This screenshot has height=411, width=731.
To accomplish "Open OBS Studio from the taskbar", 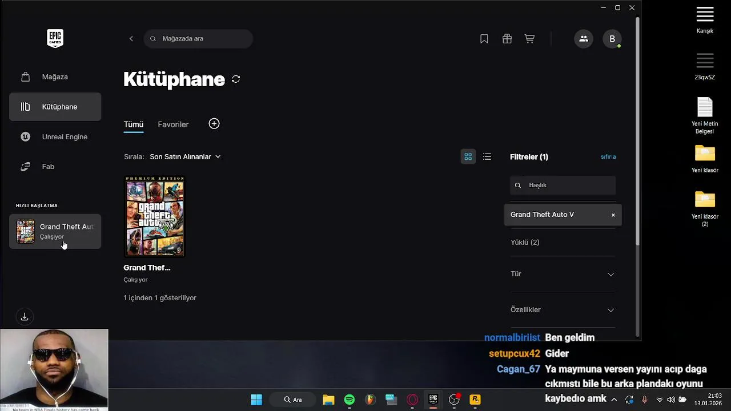I will coord(454,400).
